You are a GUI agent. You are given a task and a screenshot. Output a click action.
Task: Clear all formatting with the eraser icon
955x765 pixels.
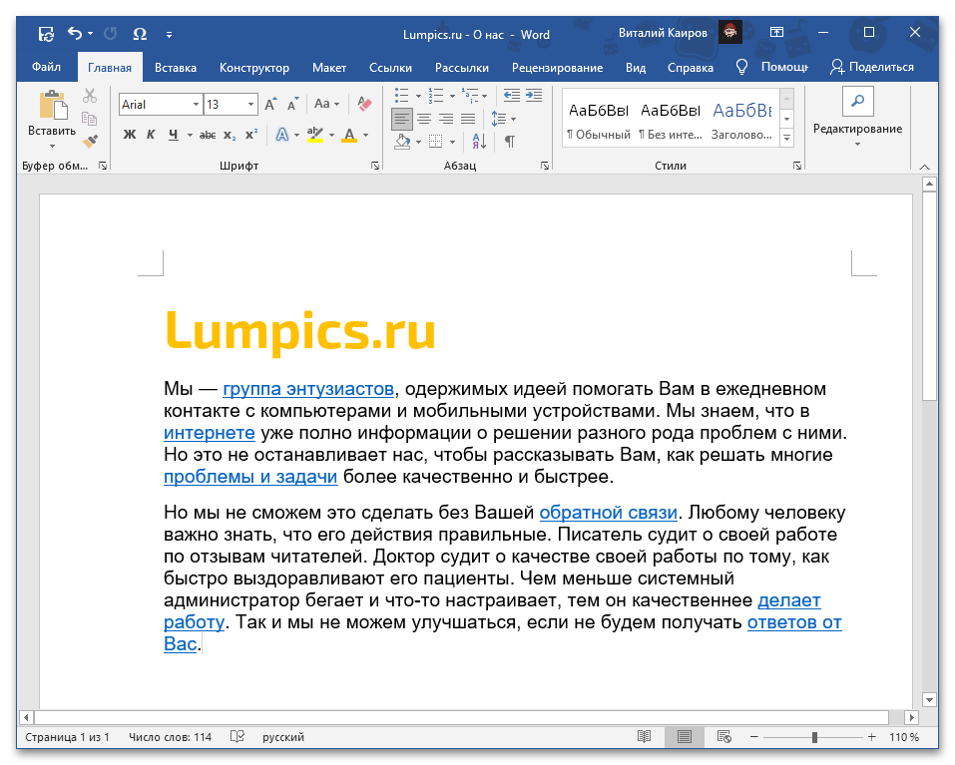364,104
